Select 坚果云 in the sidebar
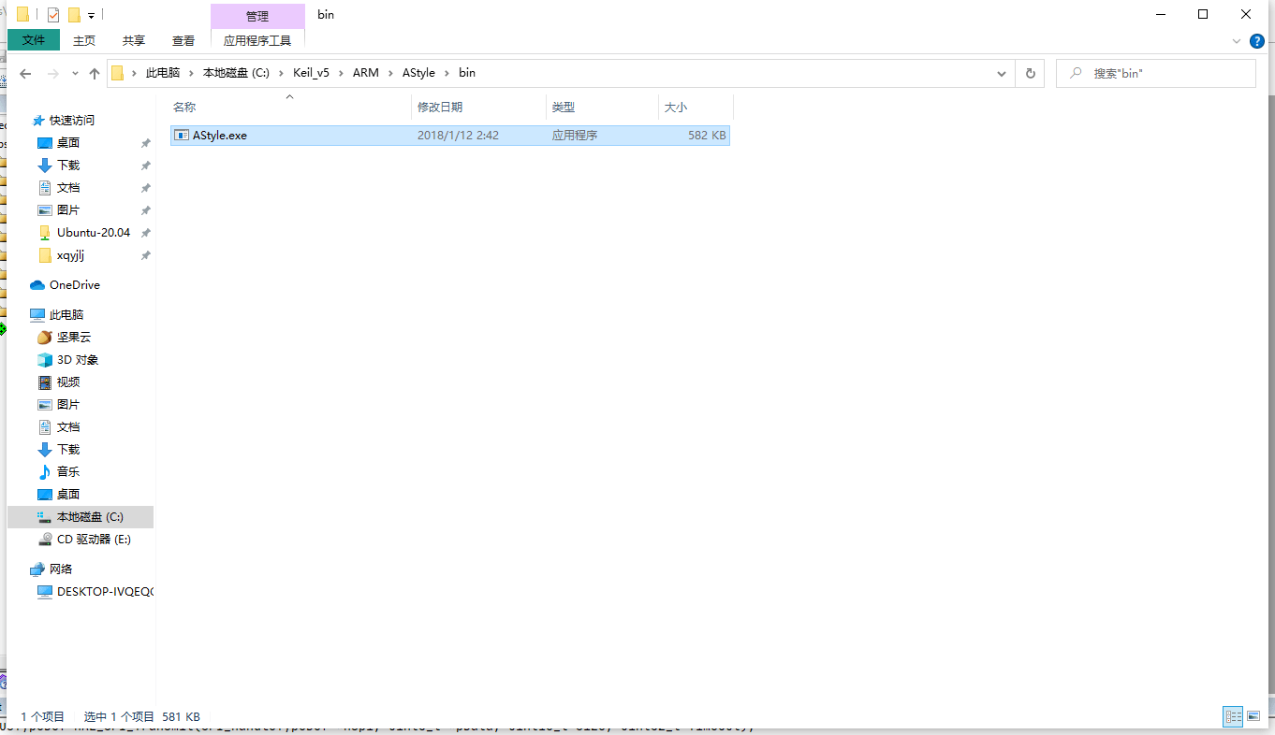This screenshot has height=735, width=1275. coord(73,338)
